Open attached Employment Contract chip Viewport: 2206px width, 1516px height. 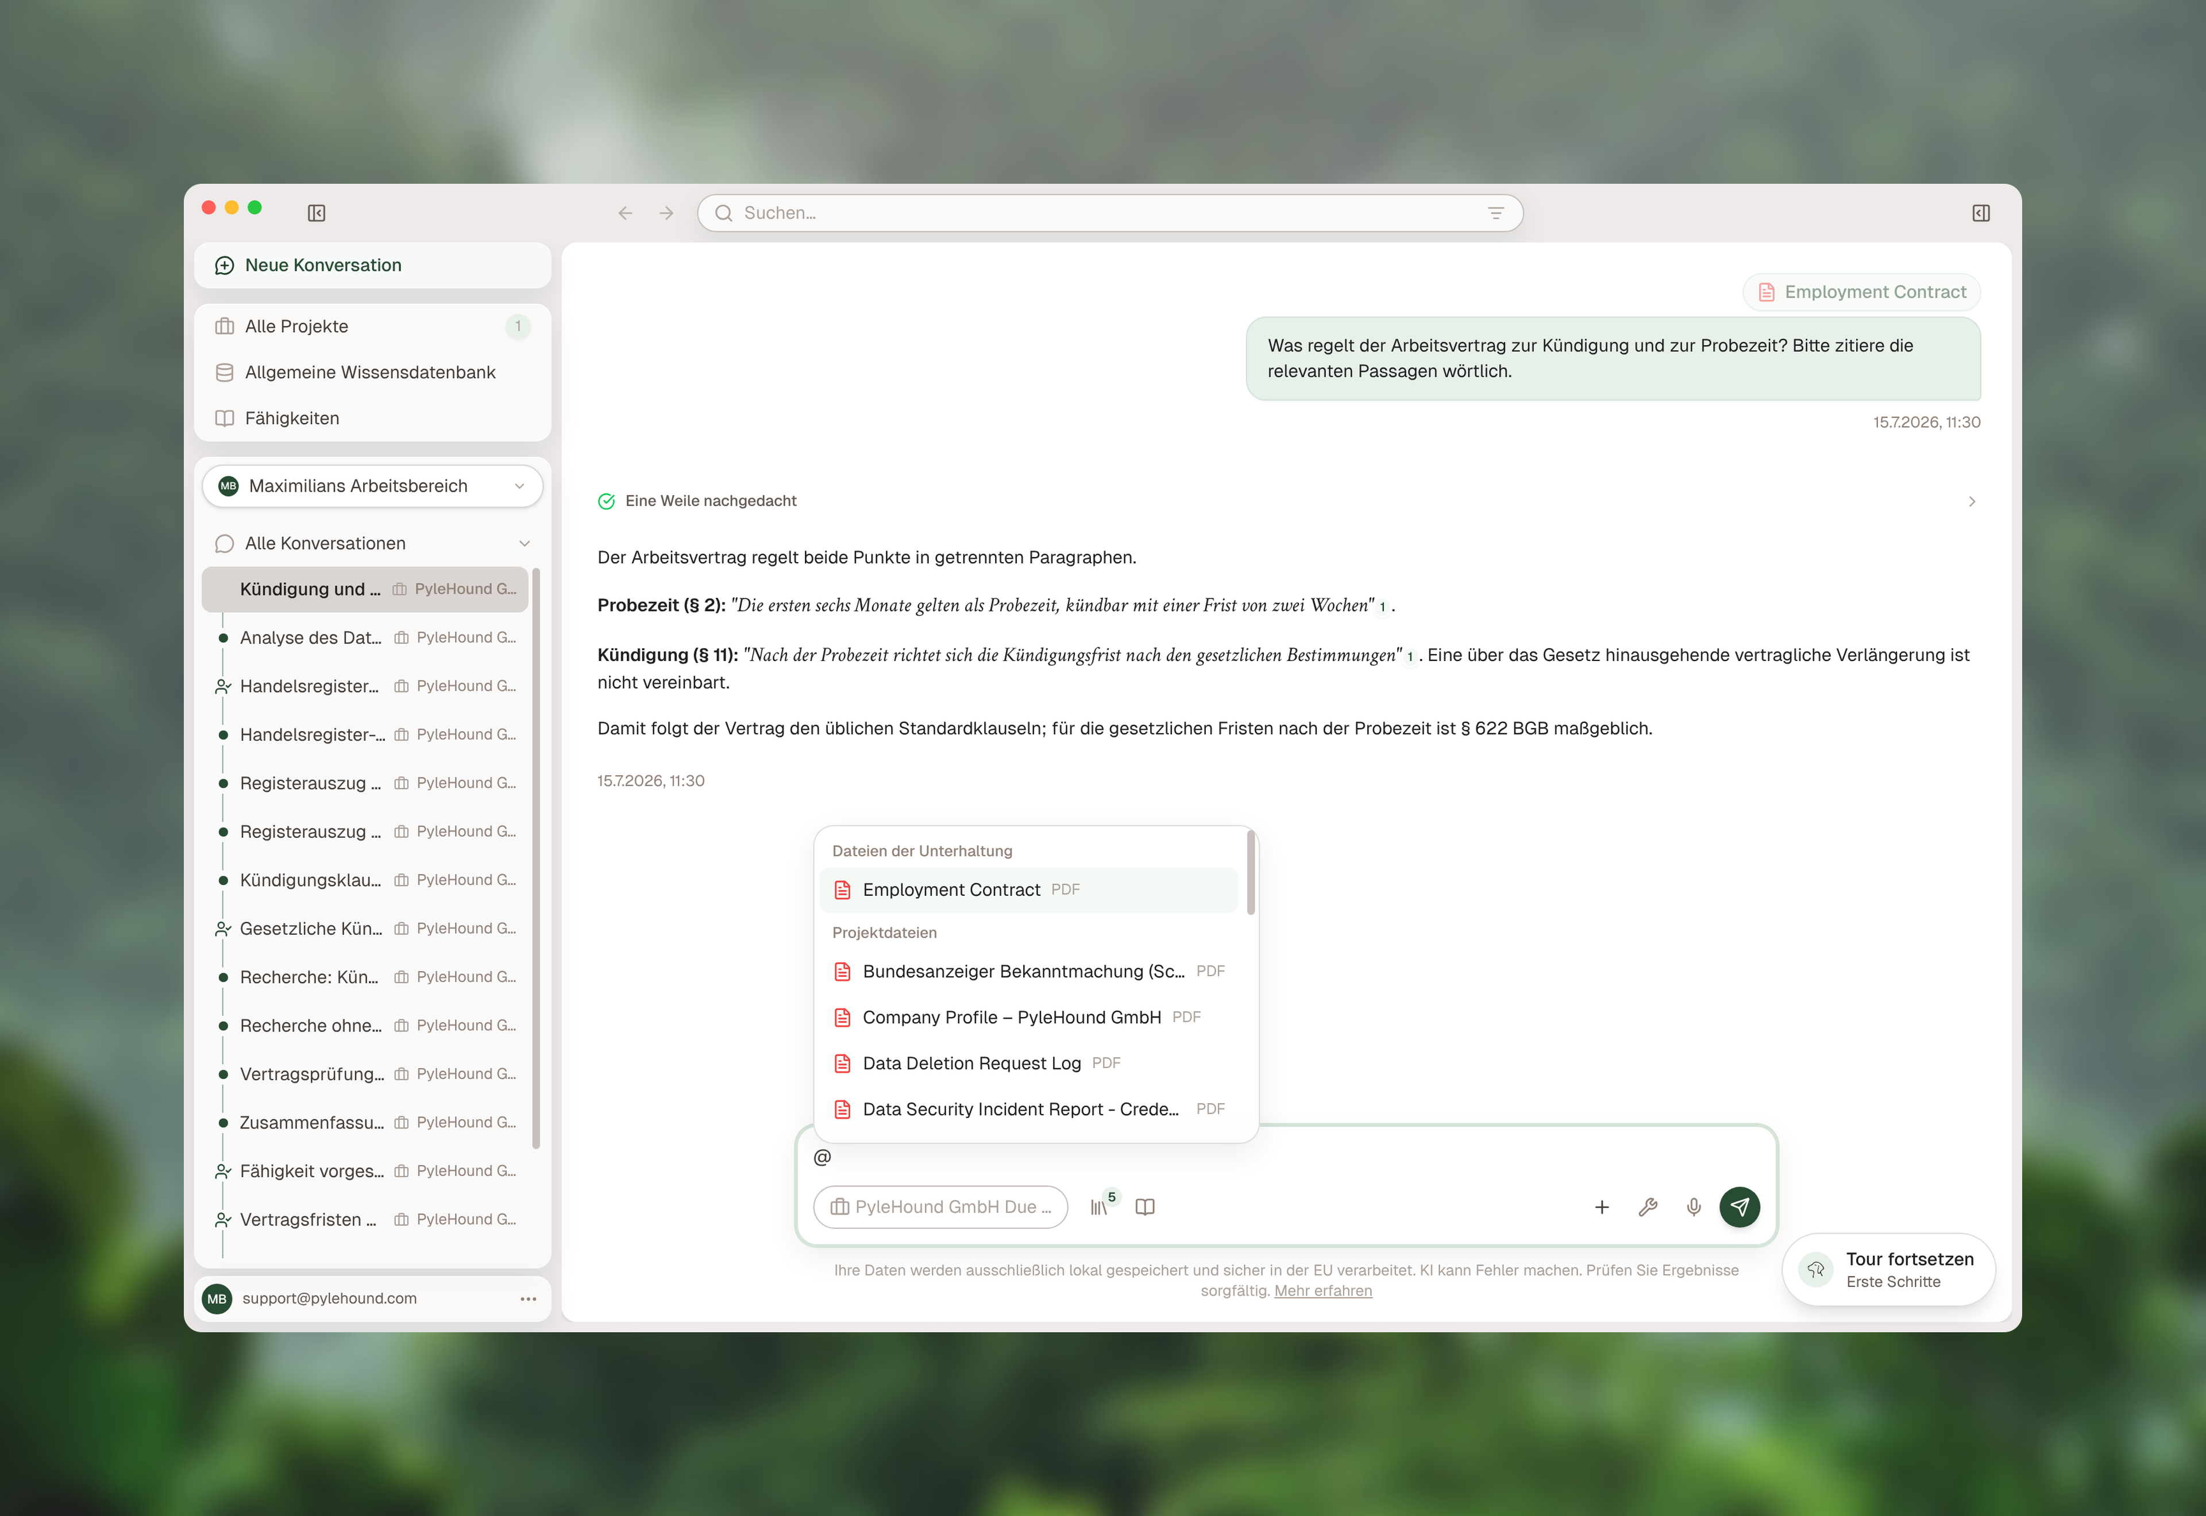[1861, 292]
